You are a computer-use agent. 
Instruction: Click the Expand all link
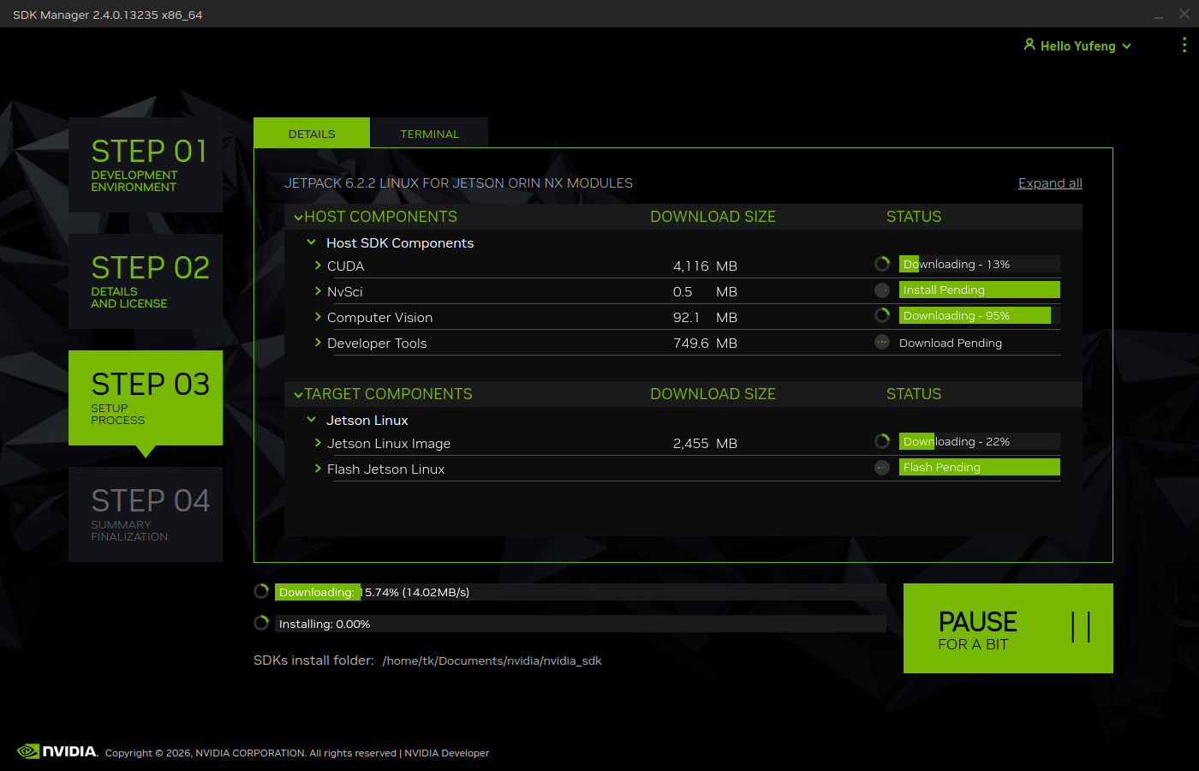[x=1050, y=183]
